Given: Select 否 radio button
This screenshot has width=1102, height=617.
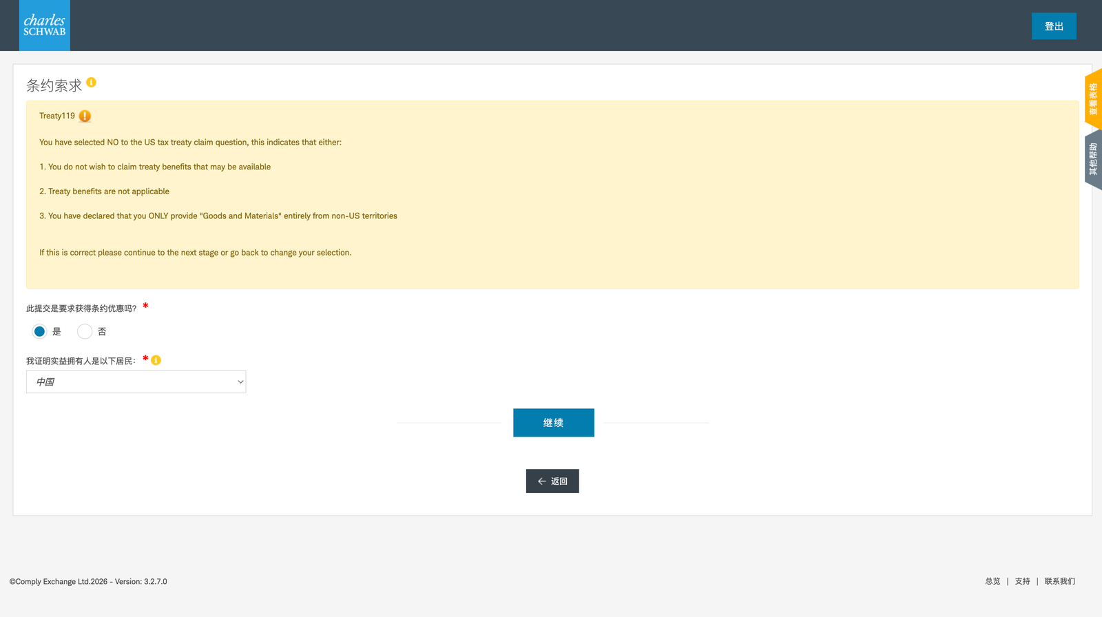Looking at the screenshot, I should (x=85, y=332).
